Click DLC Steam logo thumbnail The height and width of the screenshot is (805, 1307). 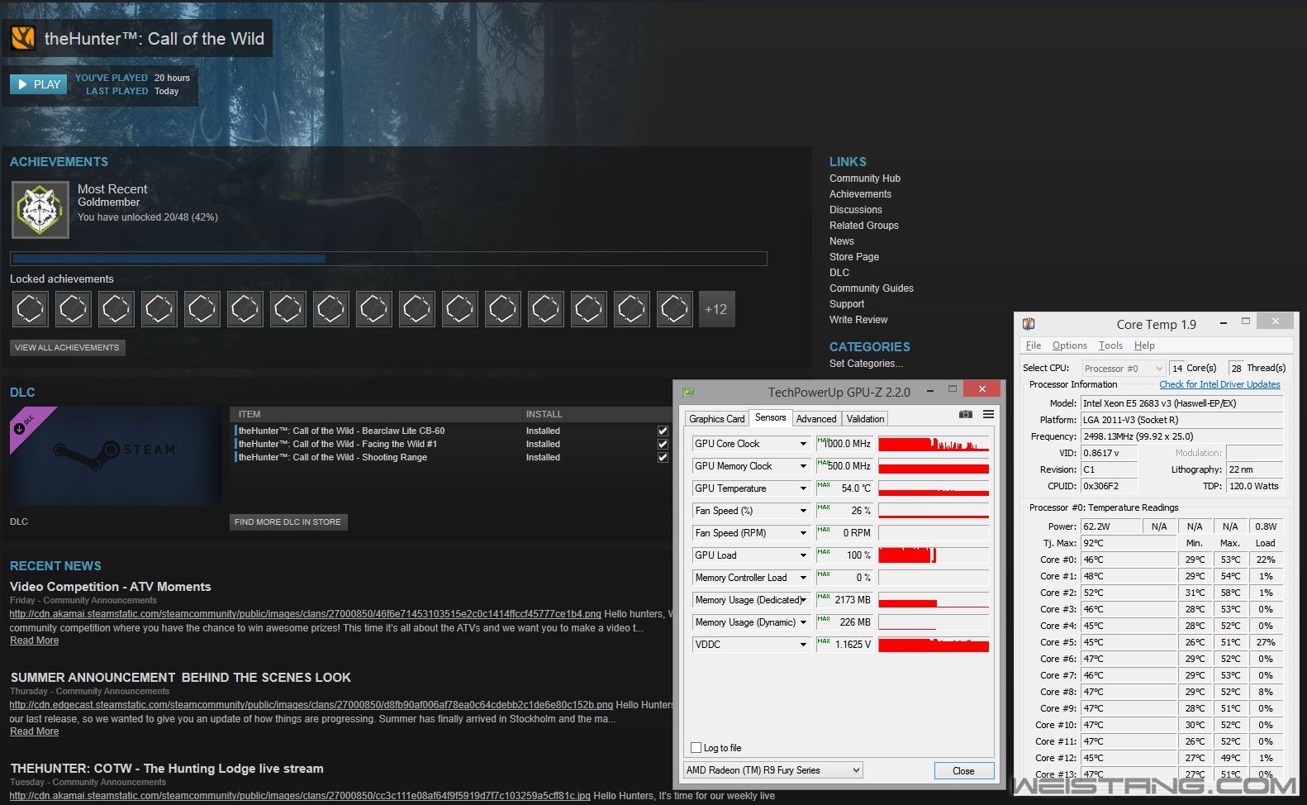pyautogui.click(x=116, y=456)
